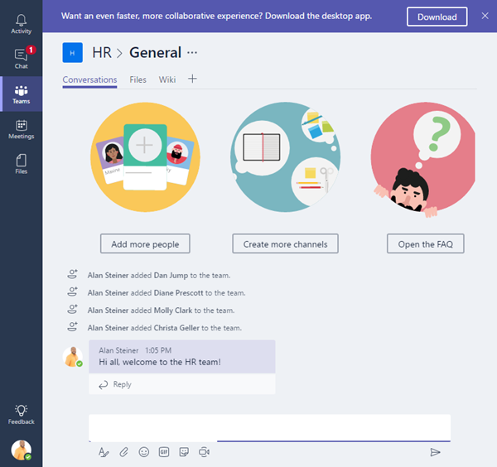The width and height of the screenshot is (497, 467).
Task: Click the add people illustration circle
Action: click(x=145, y=157)
